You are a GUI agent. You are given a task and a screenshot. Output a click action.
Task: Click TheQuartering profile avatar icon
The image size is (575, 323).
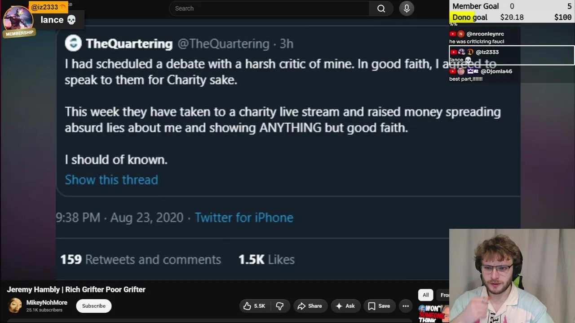point(73,44)
